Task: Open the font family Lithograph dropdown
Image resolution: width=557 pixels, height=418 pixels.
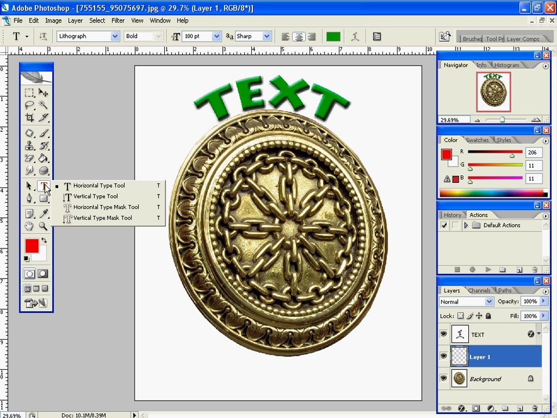Action: (115, 36)
